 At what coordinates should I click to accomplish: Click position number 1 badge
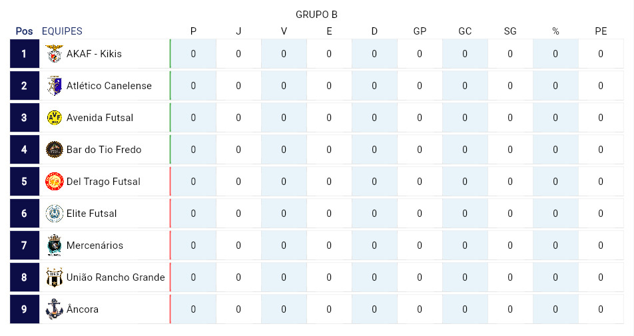[24, 54]
